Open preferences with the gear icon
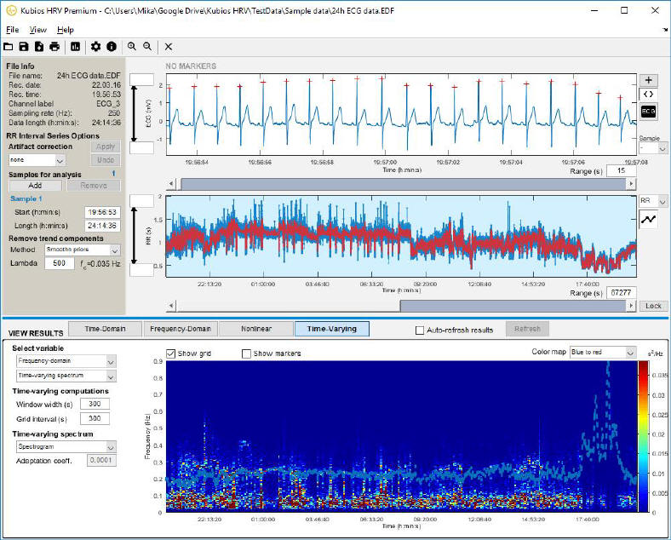 [95, 47]
